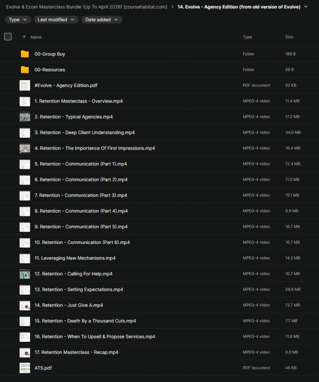Open thumbnail of 2. Retention - Typical Agencies video

click(25, 117)
